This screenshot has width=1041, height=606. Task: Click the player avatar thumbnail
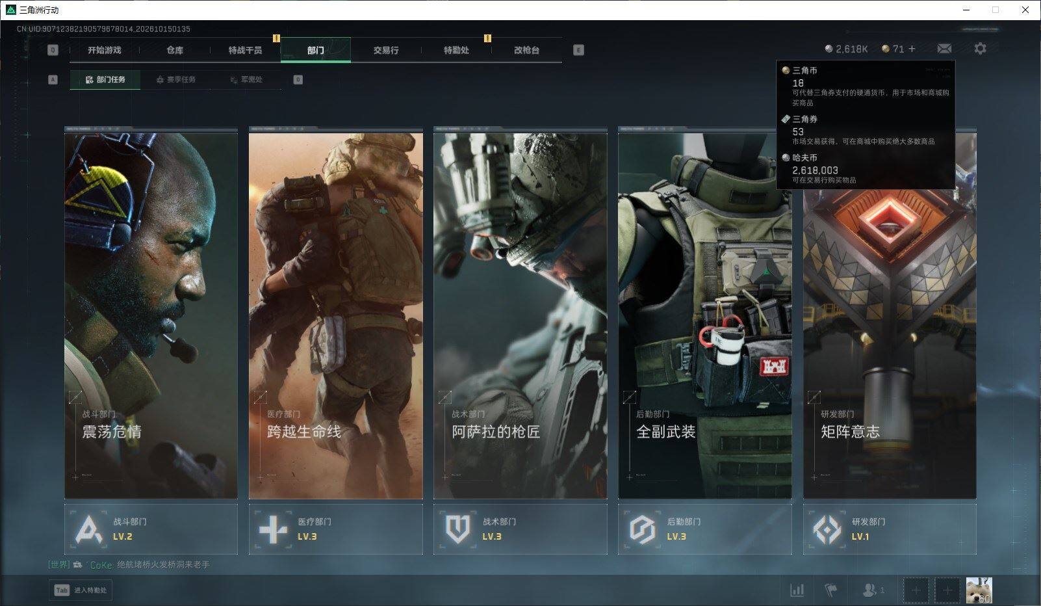[x=979, y=590]
